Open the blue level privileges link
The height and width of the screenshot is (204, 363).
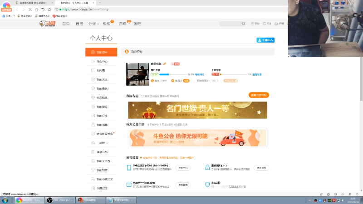[x=200, y=74]
